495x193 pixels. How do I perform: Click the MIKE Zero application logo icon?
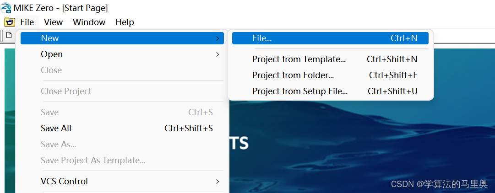coord(6,8)
